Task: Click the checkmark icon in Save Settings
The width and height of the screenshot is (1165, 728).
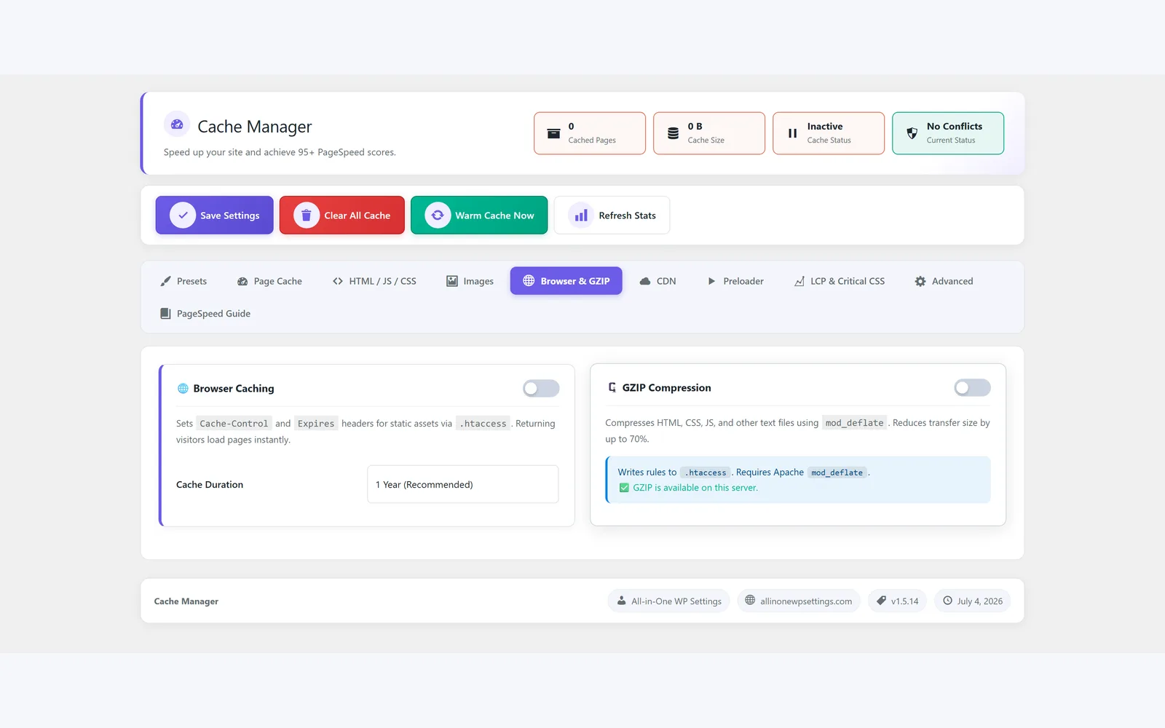Action: pyautogui.click(x=183, y=215)
